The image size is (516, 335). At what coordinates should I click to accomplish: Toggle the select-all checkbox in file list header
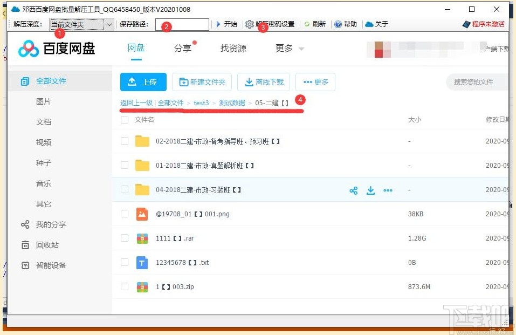125,119
